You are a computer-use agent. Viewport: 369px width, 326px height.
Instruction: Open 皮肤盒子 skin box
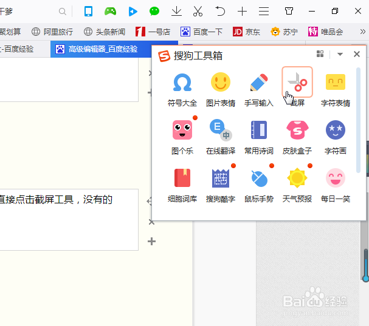point(297,137)
